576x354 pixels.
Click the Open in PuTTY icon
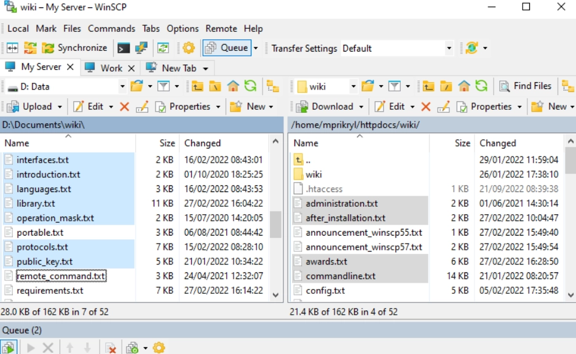(141, 48)
